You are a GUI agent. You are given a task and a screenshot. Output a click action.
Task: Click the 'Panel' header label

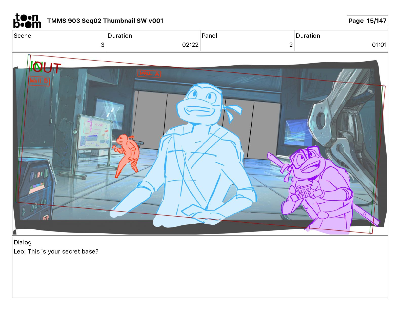click(209, 36)
